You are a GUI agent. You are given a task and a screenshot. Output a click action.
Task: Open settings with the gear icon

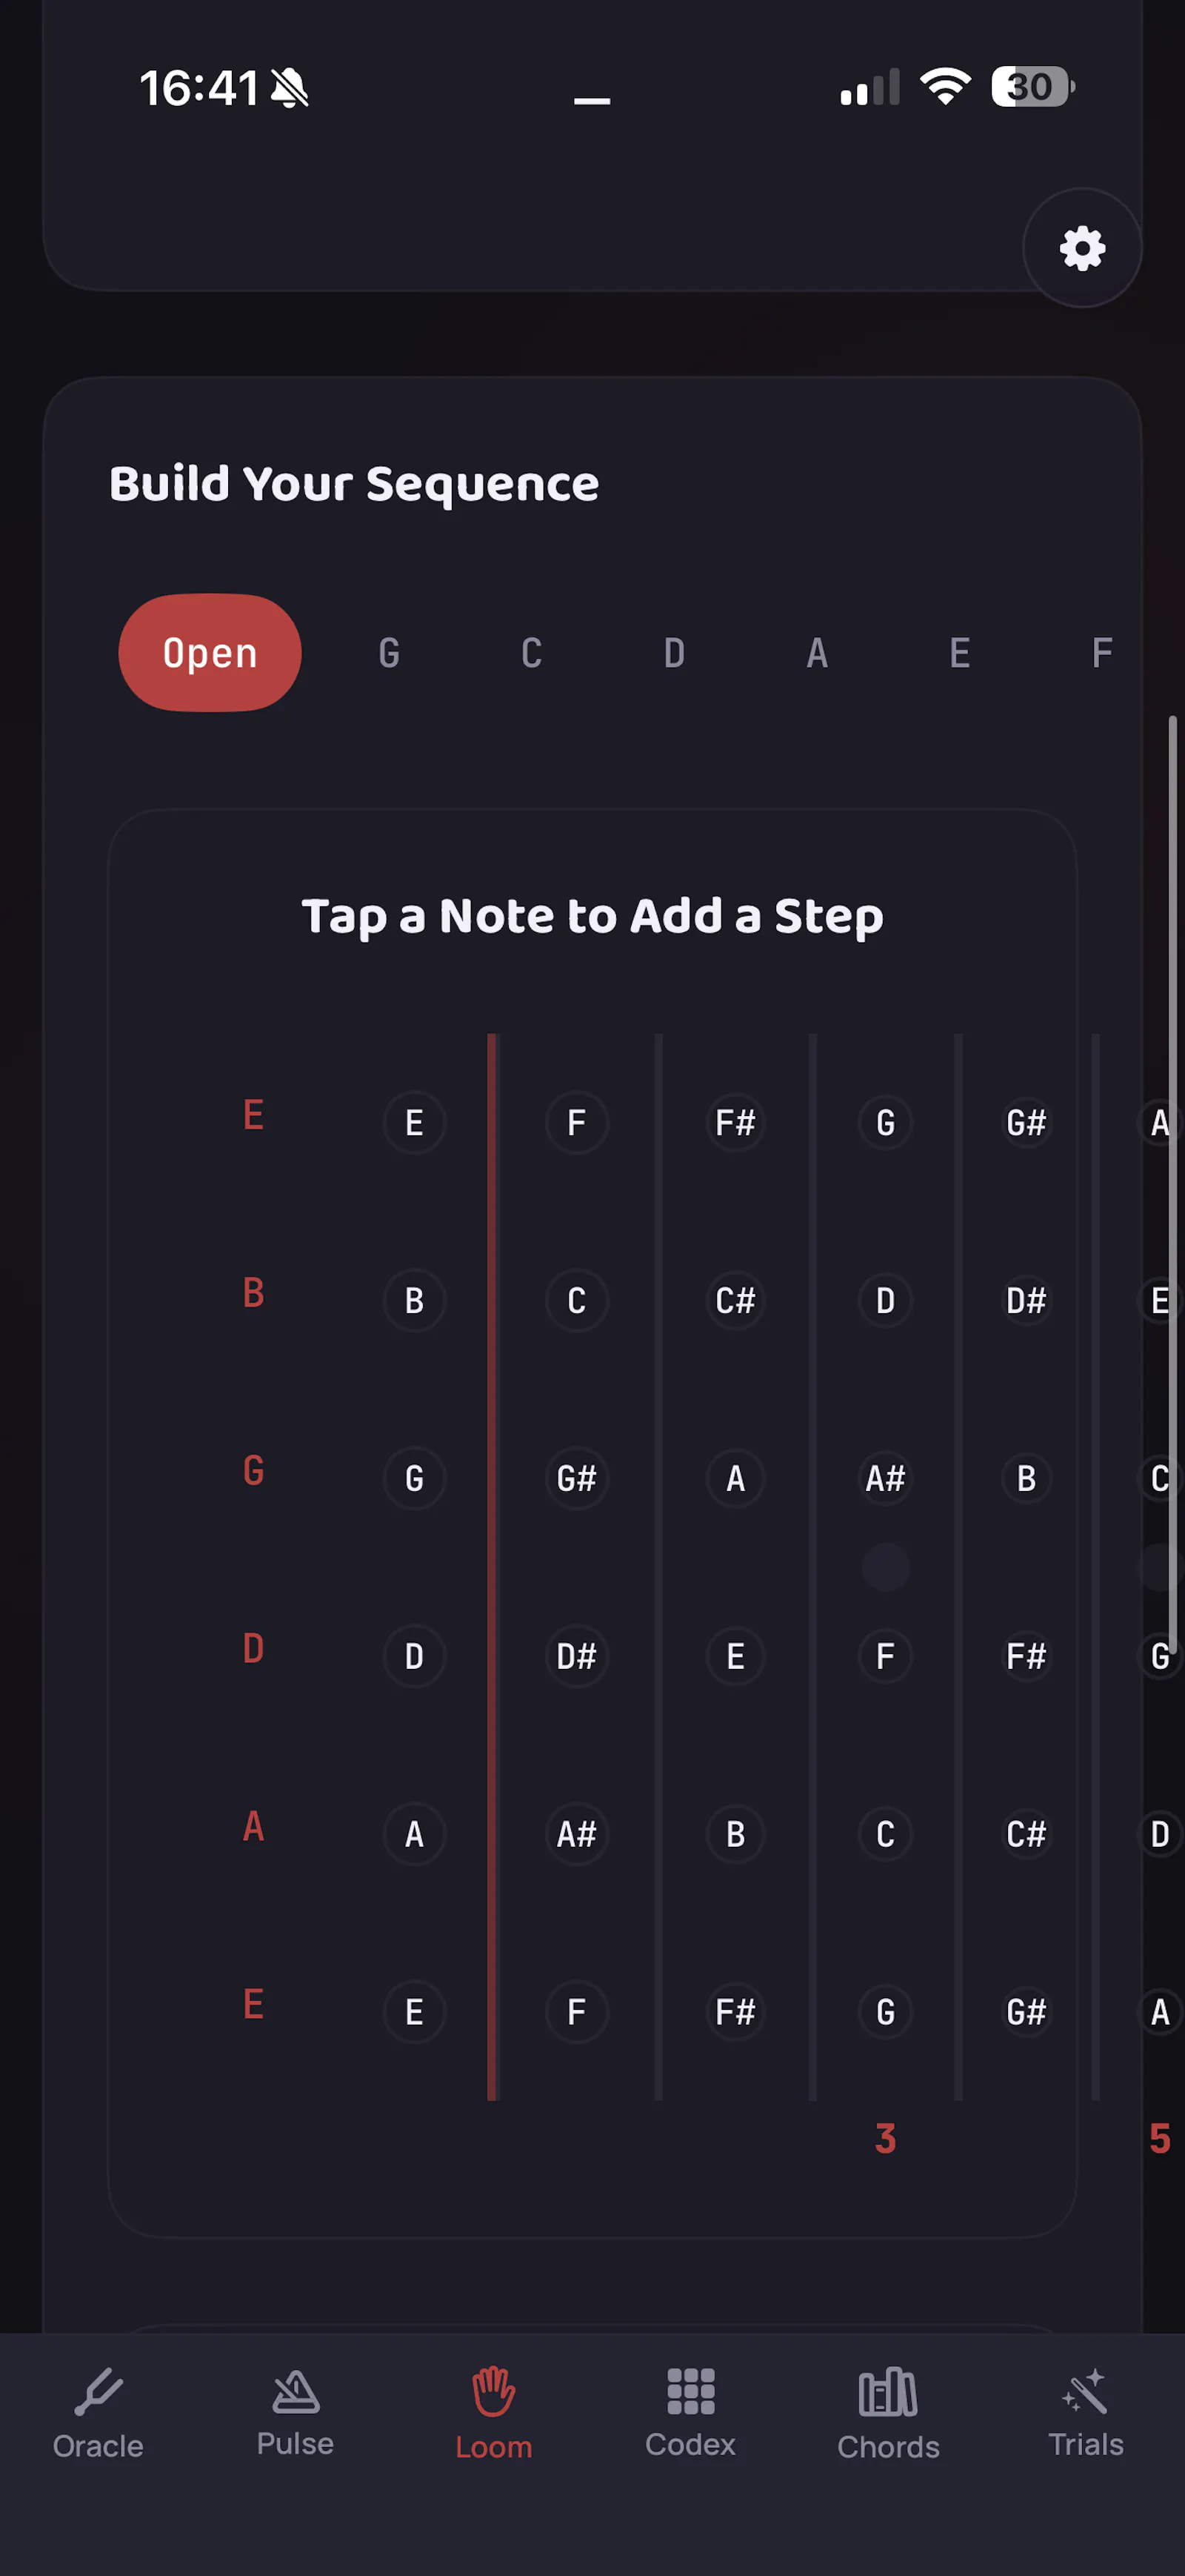[1082, 248]
